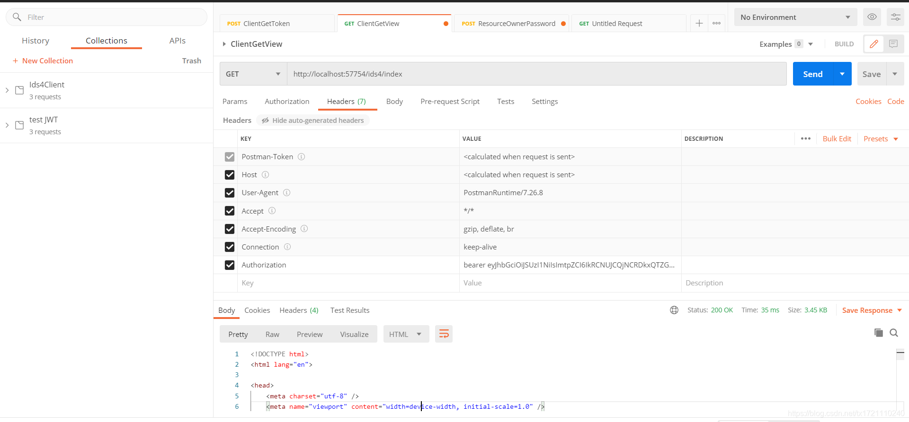Click the filter search magnifier icon

(x=17, y=17)
